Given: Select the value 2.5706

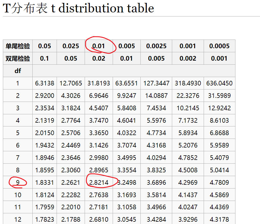Looking at the screenshot, I should tap(71, 133).
